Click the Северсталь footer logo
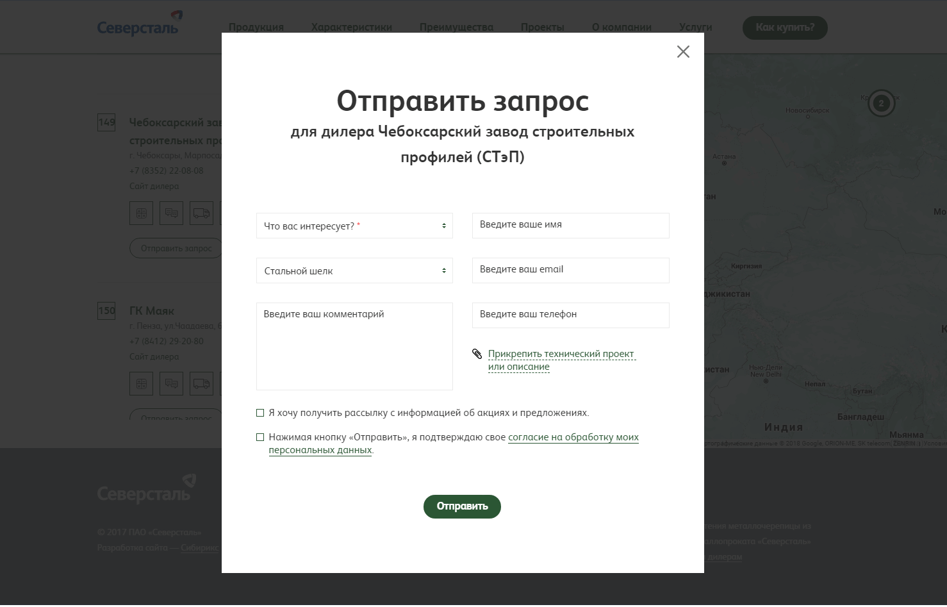This screenshot has height=607, width=947. pyautogui.click(x=146, y=490)
